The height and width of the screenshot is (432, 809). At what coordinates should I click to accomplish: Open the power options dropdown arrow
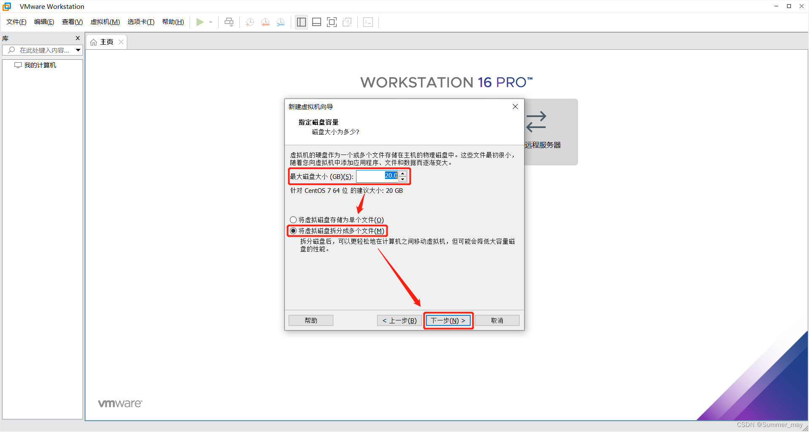(211, 22)
